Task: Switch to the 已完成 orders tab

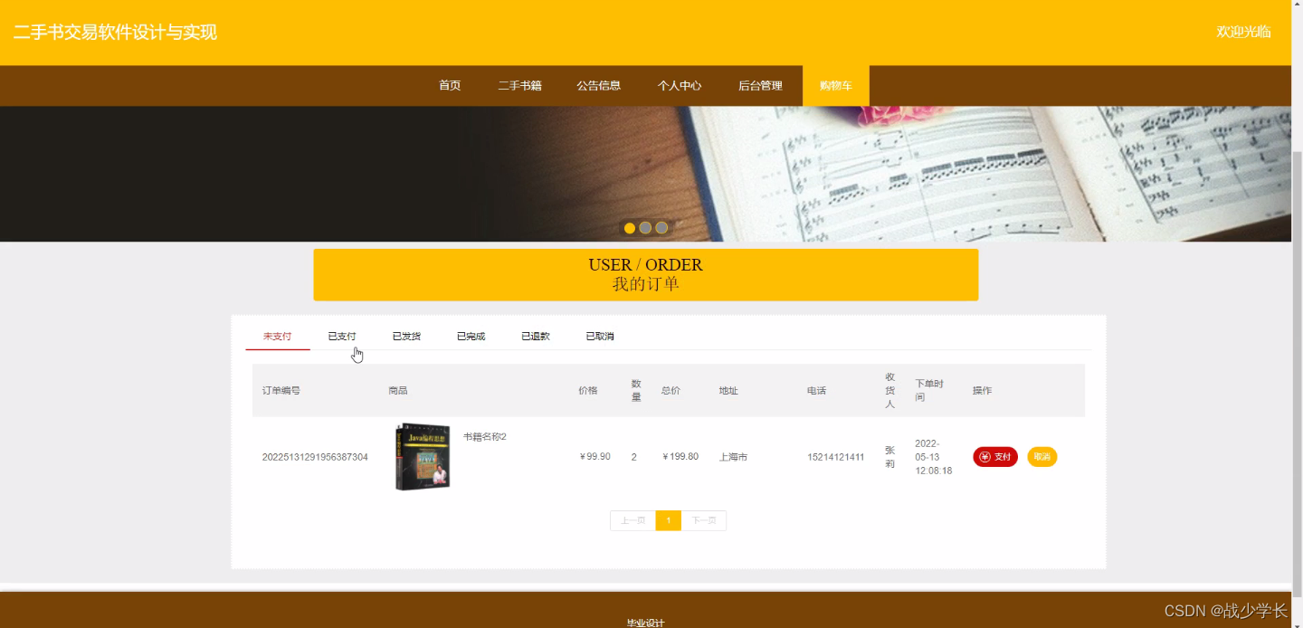Action: click(x=471, y=336)
